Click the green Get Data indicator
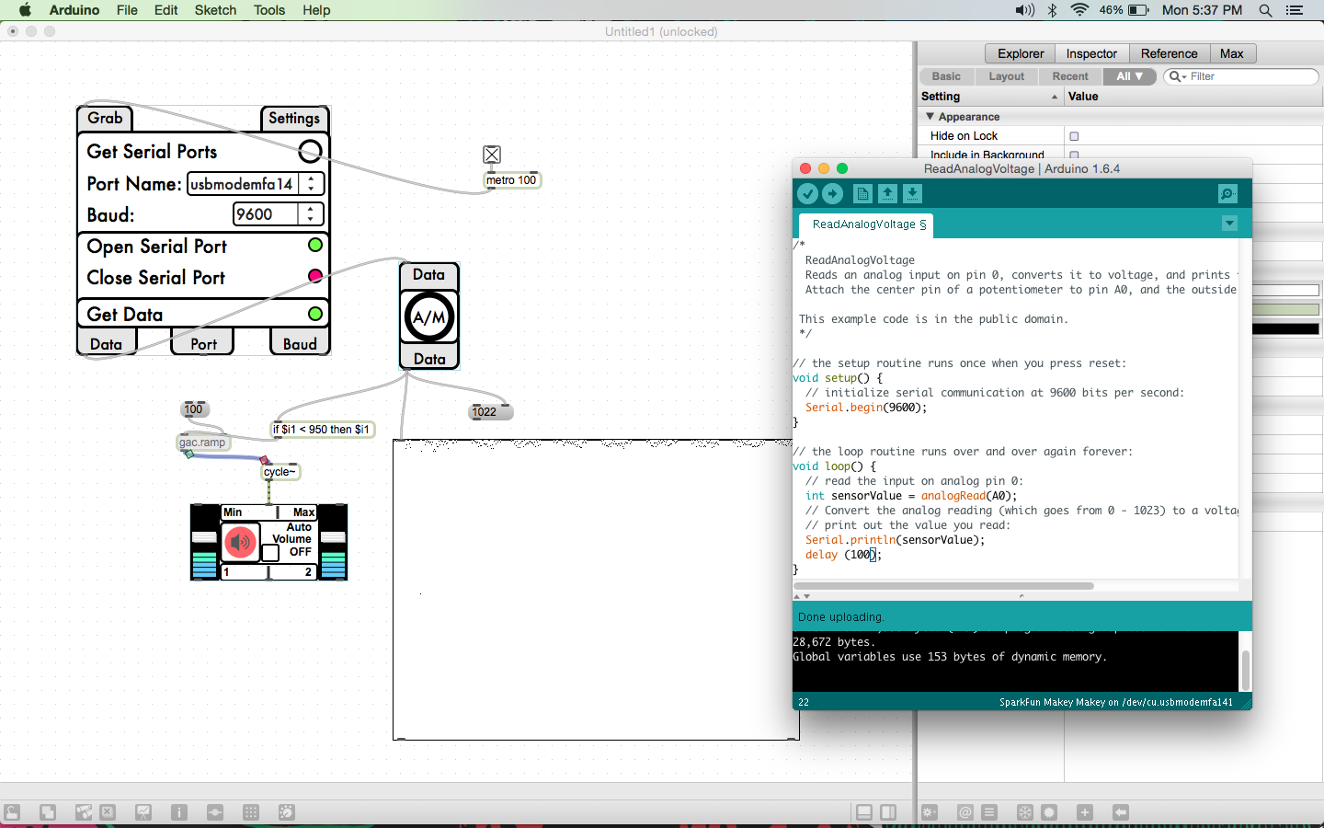This screenshot has width=1324, height=828. tap(315, 314)
